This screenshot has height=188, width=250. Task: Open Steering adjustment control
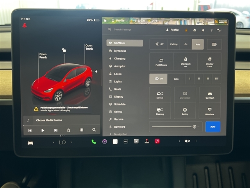coord(160,111)
